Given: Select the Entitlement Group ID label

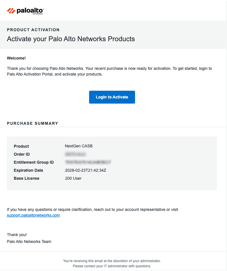Looking at the screenshot, I should click(x=34, y=162).
